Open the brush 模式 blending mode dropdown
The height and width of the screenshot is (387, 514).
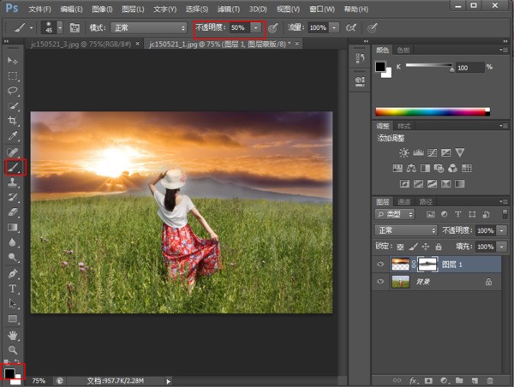[x=150, y=27]
